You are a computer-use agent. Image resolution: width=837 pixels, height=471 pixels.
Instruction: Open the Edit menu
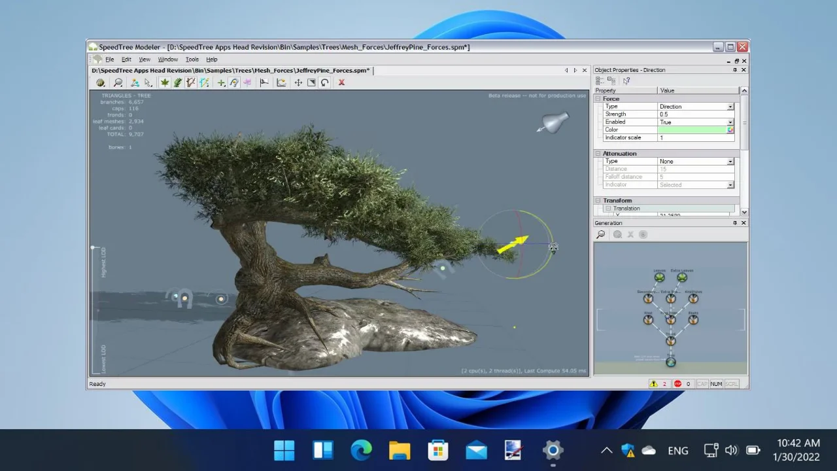click(126, 60)
